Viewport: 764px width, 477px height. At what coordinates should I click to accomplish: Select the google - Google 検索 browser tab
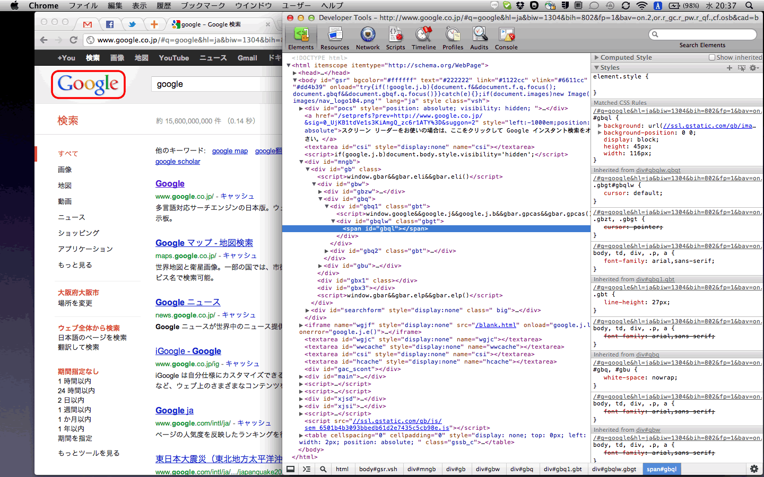click(220, 24)
